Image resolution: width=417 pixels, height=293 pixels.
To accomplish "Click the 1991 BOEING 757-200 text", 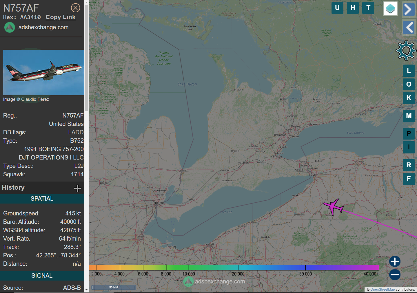I will [54, 149].
